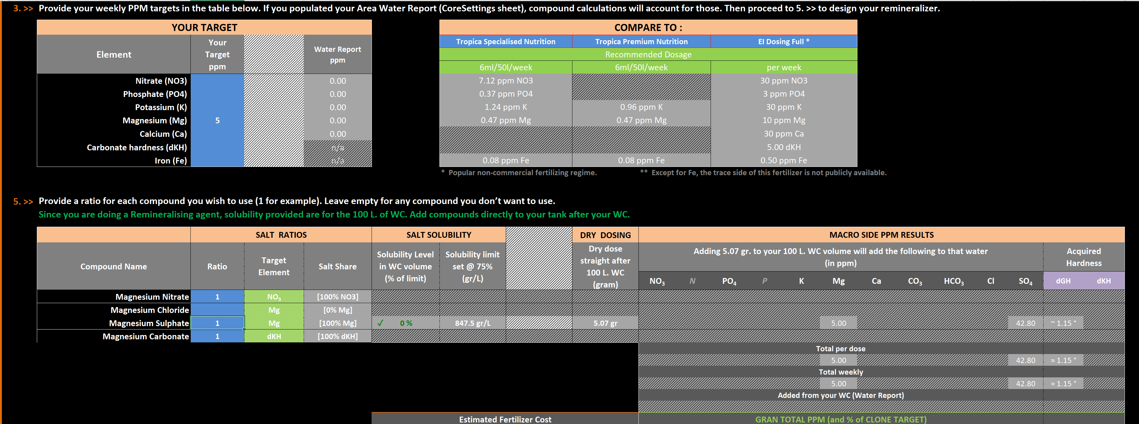Click the 'Estimated Fertilizer Cost' header

point(505,419)
